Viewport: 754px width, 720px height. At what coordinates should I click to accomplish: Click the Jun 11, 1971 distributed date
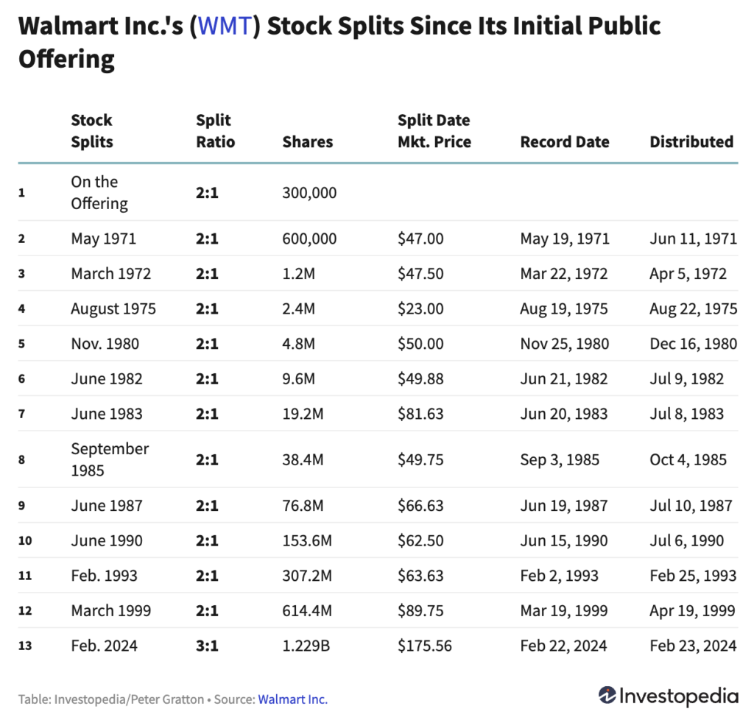pyautogui.click(x=693, y=239)
